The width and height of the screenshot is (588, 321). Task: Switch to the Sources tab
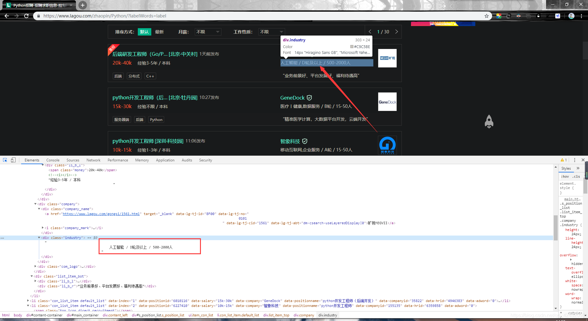pos(73,160)
